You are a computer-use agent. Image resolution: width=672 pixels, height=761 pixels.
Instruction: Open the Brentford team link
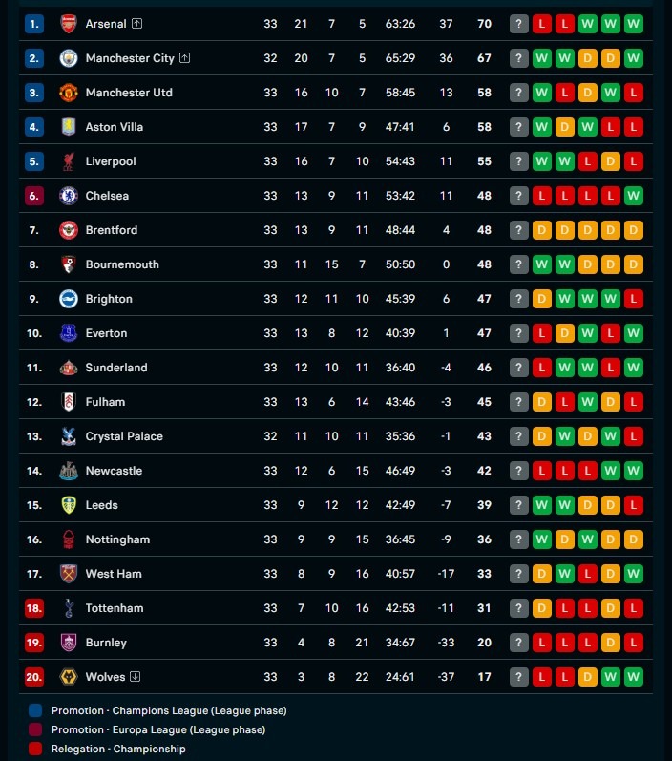(111, 230)
